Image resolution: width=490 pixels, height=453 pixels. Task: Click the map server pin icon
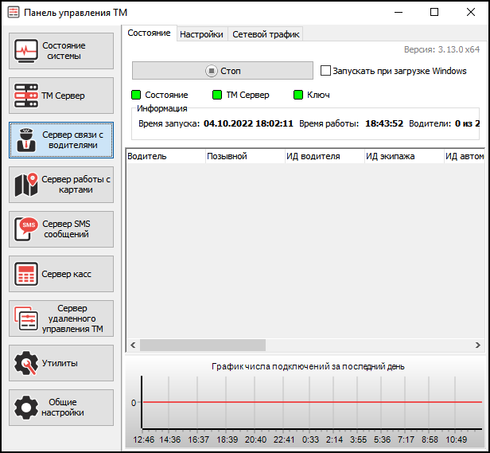[x=27, y=185]
